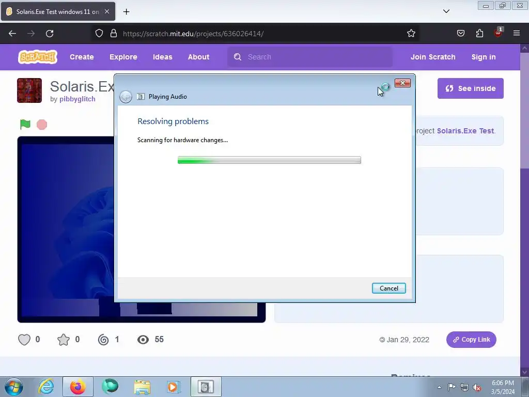
Task: Click the Playing Audio title icon
Action: pos(141,97)
